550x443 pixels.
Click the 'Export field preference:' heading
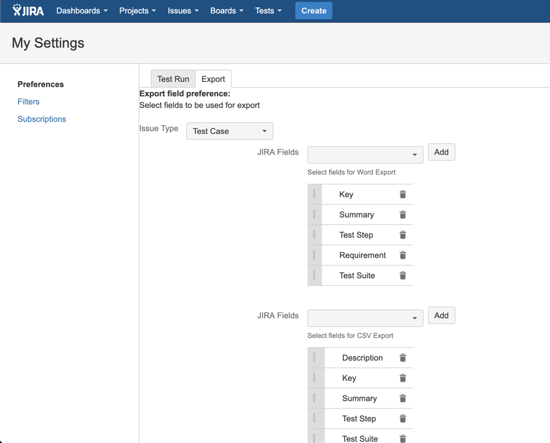click(x=184, y=93)
